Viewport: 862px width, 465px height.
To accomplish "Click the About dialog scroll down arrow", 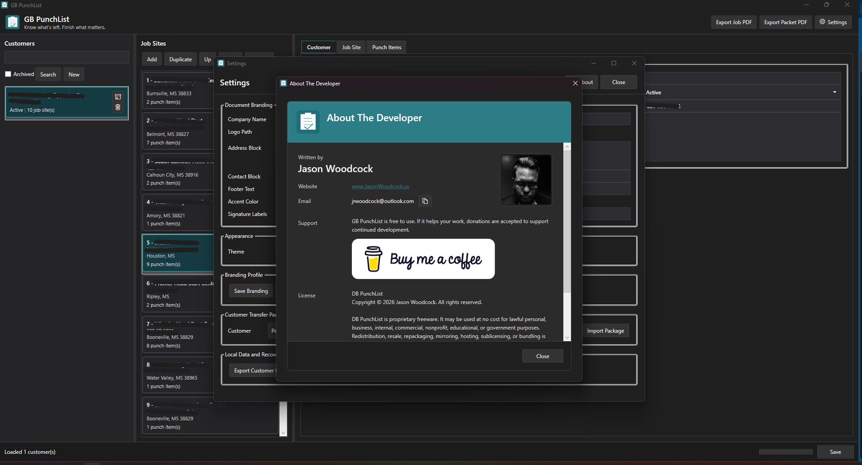I will 567,338.
